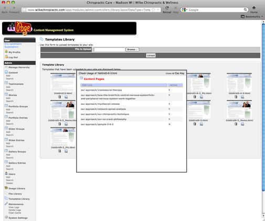The height and width of the screenshot is (221, 265).
Task: Select the 1kbGrid9-3_Home.html template thumbnail
Action: coord(239,109)
